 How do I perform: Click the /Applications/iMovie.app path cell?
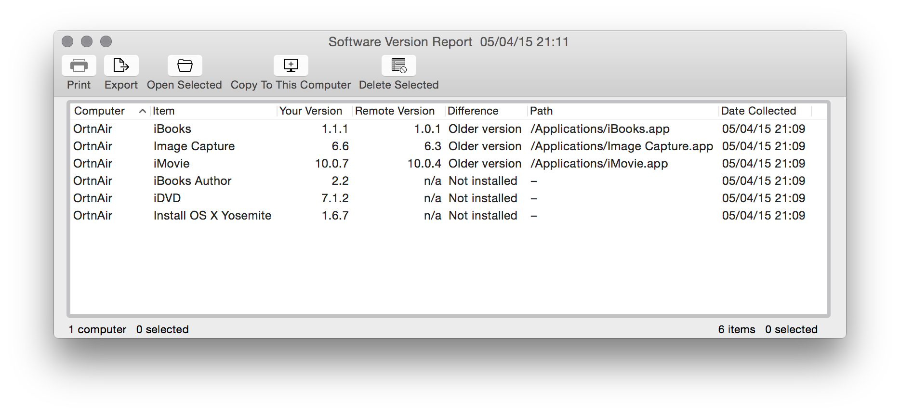click(599, 164)
